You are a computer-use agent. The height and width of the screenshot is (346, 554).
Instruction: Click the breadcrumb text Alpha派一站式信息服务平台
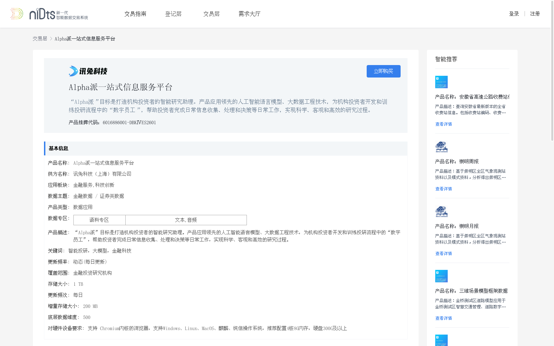coord(85,39)
